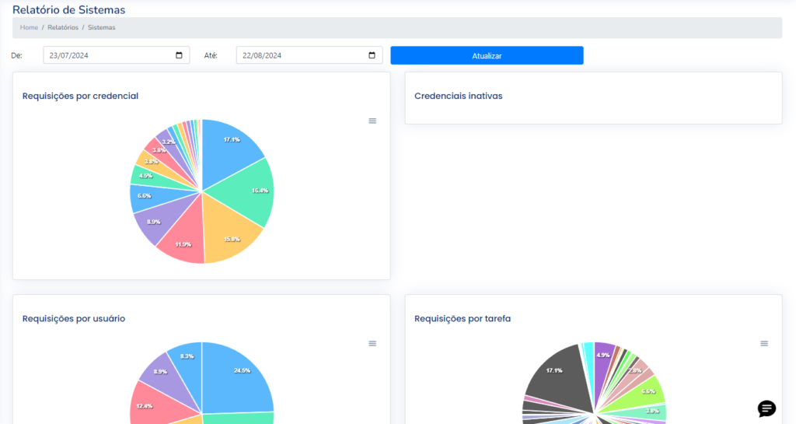Click the Requisições por credencial title
This screenshot has height=424, width=796.
click(80, 96)
